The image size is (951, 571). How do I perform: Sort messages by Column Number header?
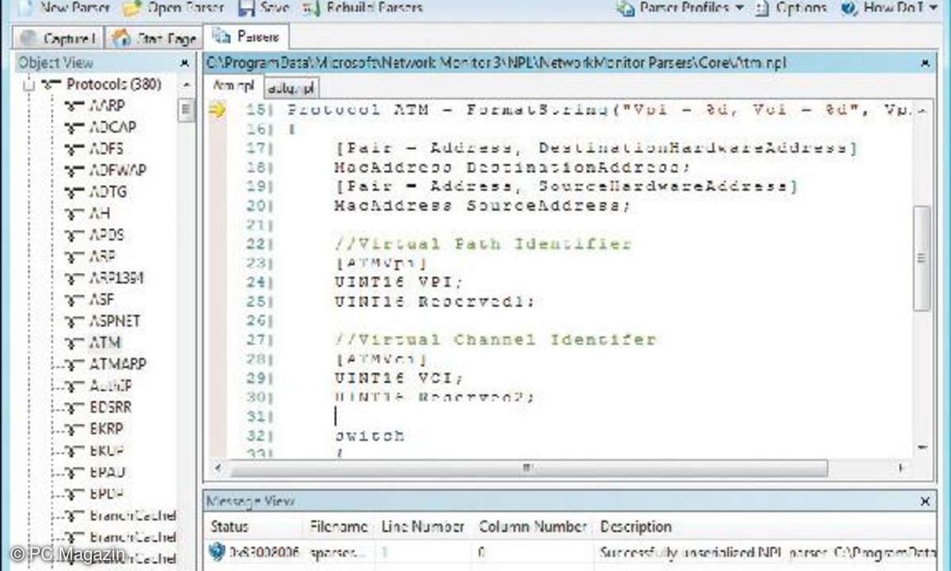coord(532,527)
